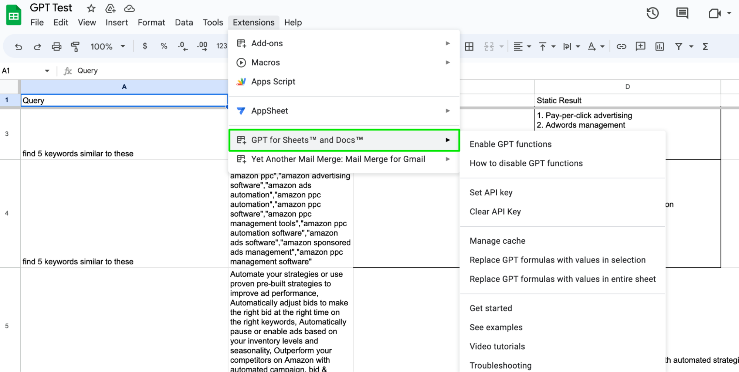This screenshot has height=372, width=739.
Task: Select the paint format tool
Action: 75,47
